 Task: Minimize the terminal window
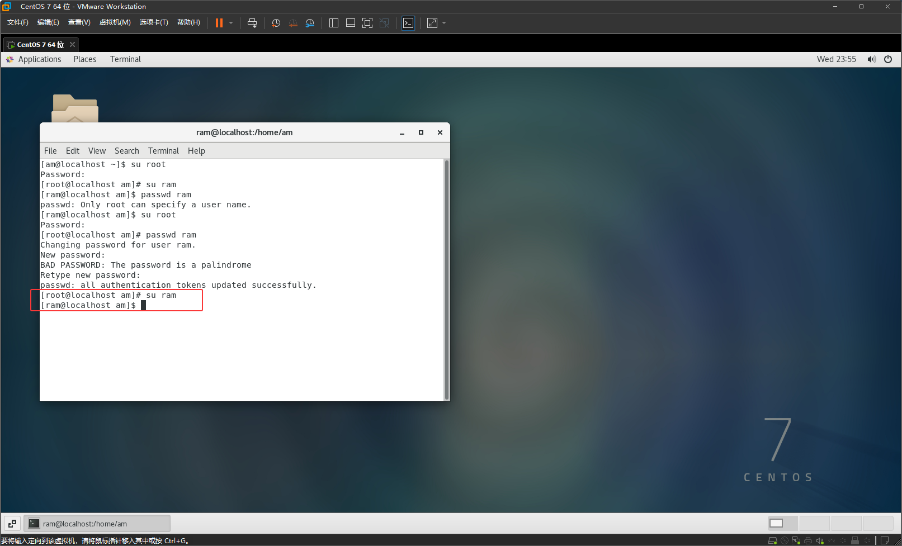pos(402,132)
